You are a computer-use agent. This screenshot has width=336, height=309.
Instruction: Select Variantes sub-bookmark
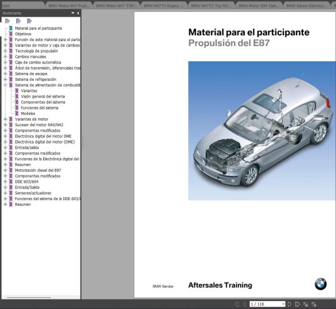pyautogui.click(x=29, y=91)
